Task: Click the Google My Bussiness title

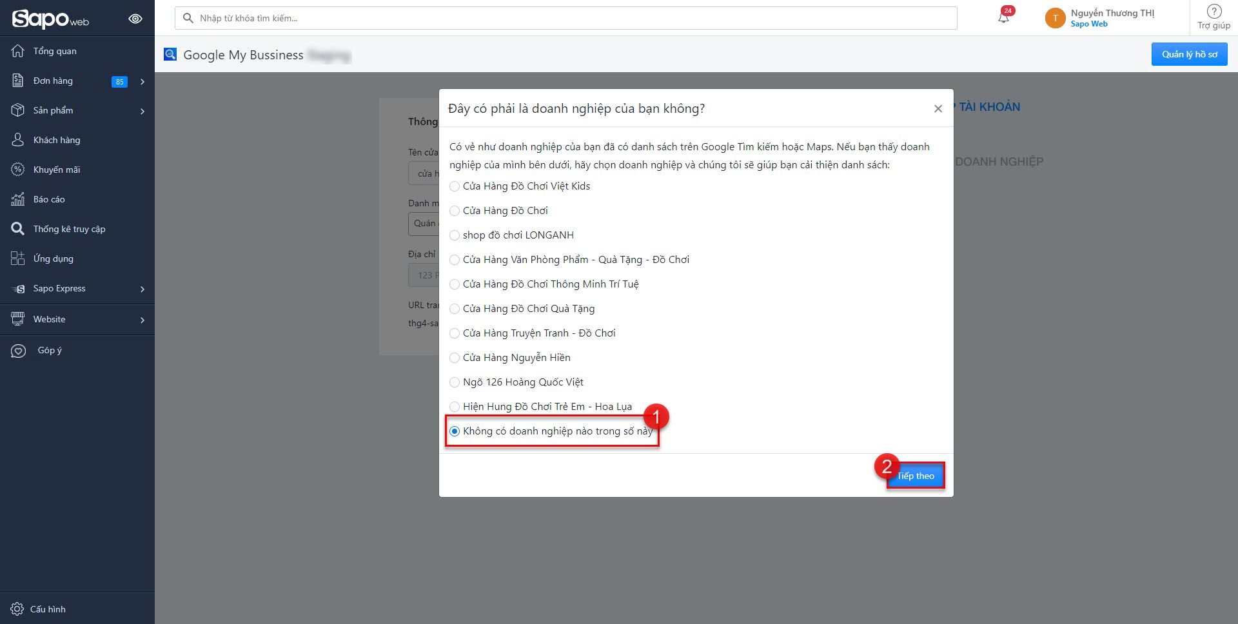Action: point(243,55)
